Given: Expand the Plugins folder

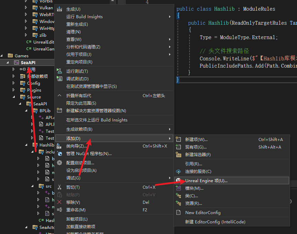Looking at the screenshot, I should (x=13, y=90).
